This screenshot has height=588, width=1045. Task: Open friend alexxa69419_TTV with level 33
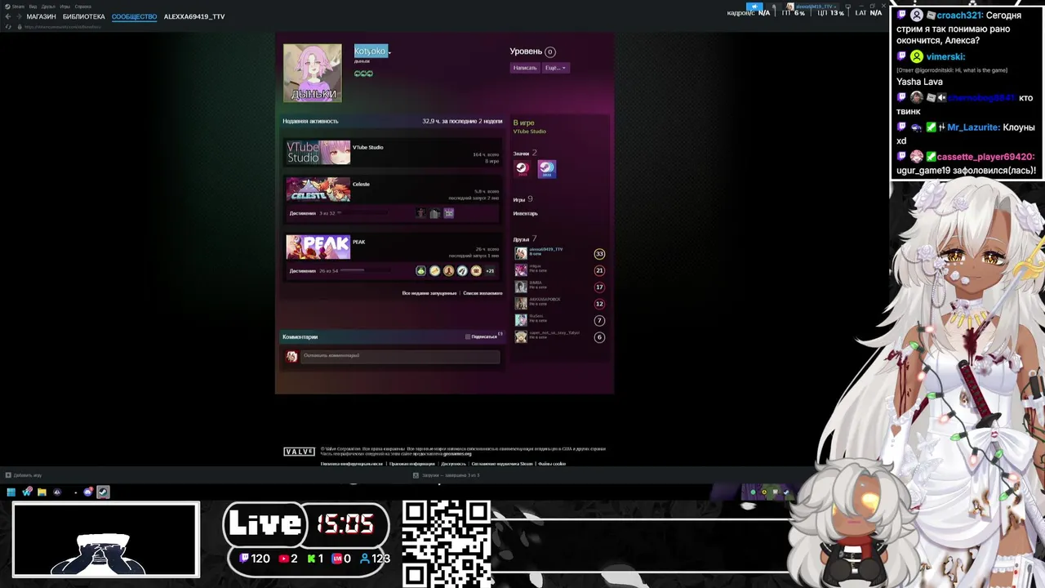pos(560,253)
